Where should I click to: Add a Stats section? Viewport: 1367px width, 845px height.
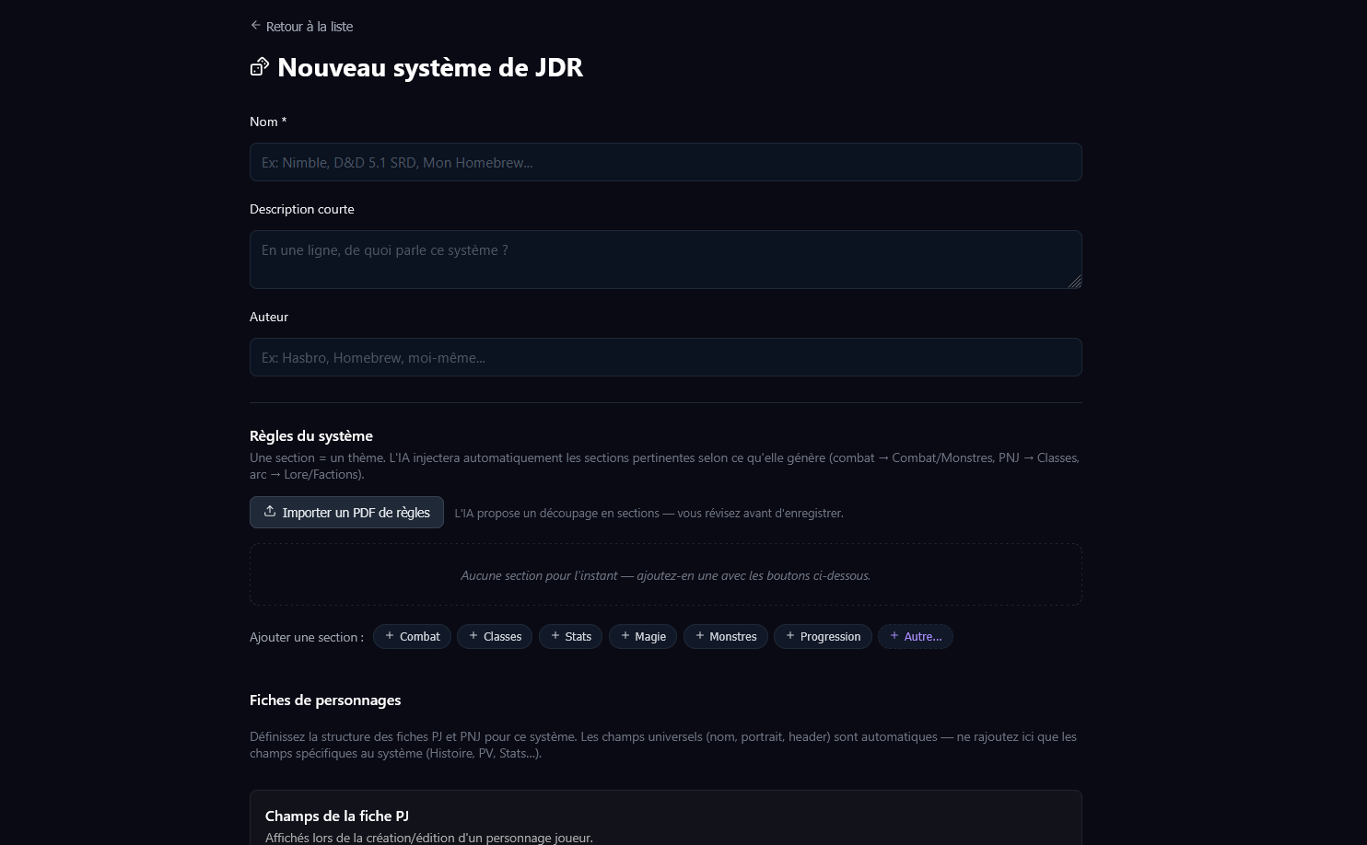click(x=571, y=636)
